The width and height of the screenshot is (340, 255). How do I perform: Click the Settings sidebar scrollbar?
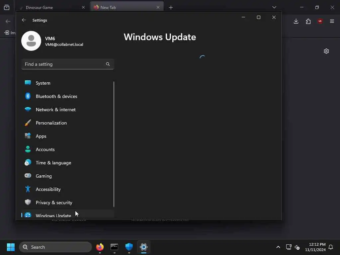click(x=114, y=144)
